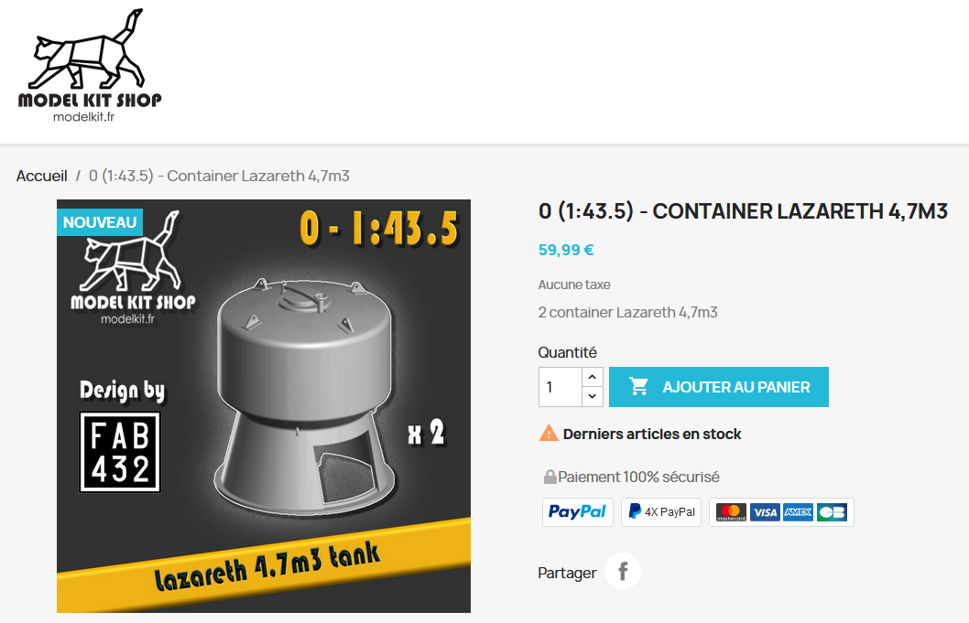Screen dimensions: 969x623
Task: Click the orange stock warning triangle icon
Action: pyautogui.click(x=548, y=434)
